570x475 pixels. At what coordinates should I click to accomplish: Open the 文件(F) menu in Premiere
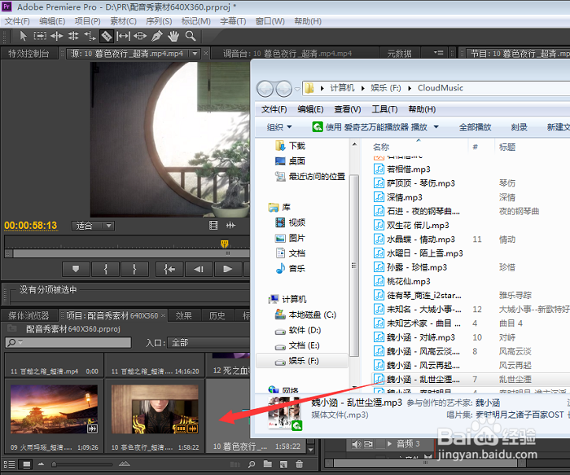[x=17, y=21]
